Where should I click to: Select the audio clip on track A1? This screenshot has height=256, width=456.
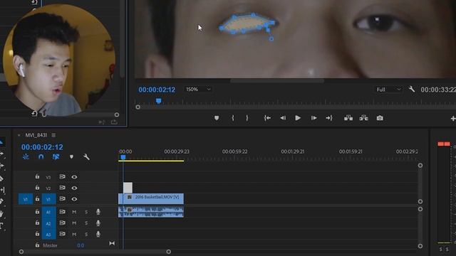151,212
